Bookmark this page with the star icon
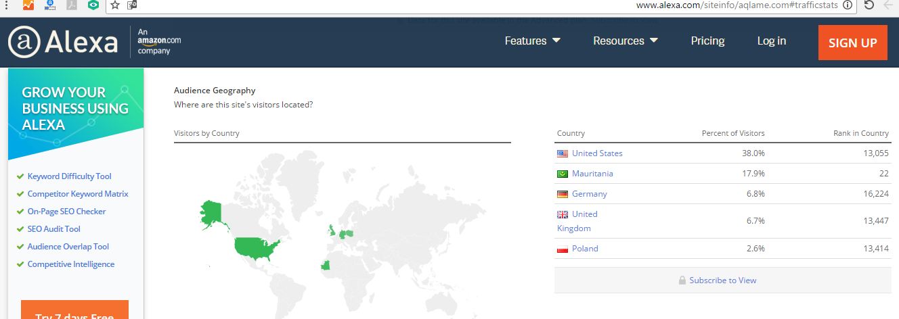Image resolution: width=899 pixels, height=319 pixels. click(115, 5)
